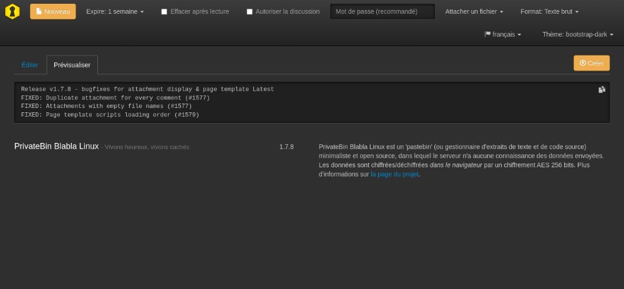Image resolution: width=624 pixels, height=289 pixels.
Task: Click the pastebin description paragraph
Action: point(461,160)
